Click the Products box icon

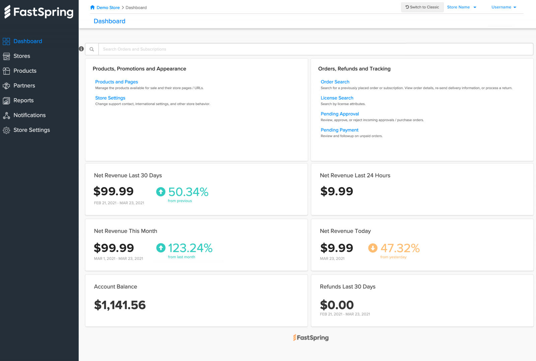pyautogui.click(x=6, y=71)
